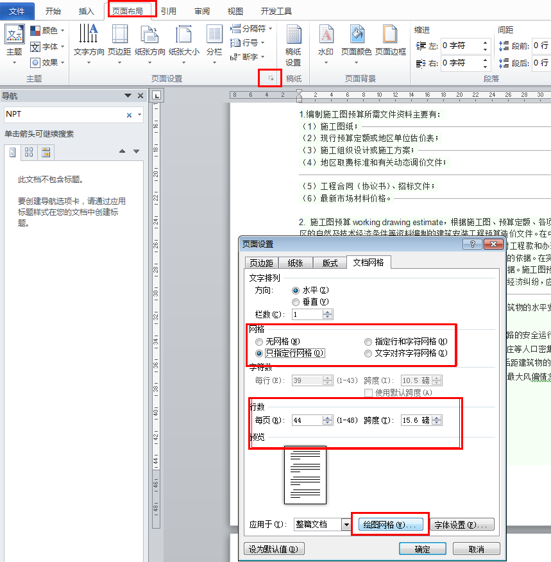
Task: Select the 无网格 radio button
Action: pyautogui.click(x=259, y=341)
